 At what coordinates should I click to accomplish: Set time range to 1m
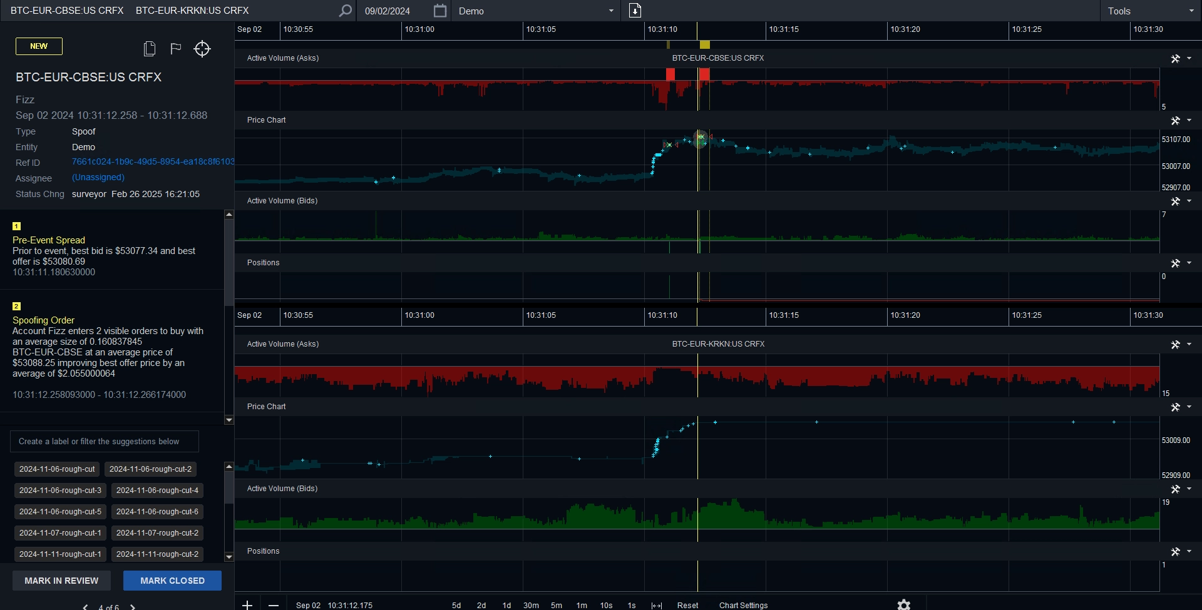pos(582,605)
